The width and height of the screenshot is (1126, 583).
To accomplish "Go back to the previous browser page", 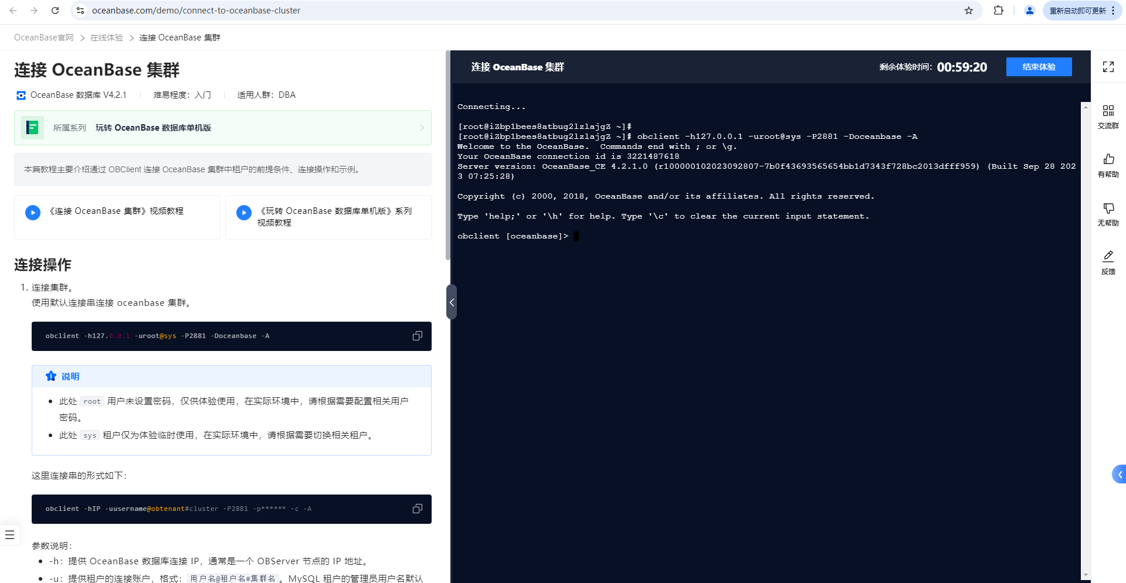I will [13, 11].
